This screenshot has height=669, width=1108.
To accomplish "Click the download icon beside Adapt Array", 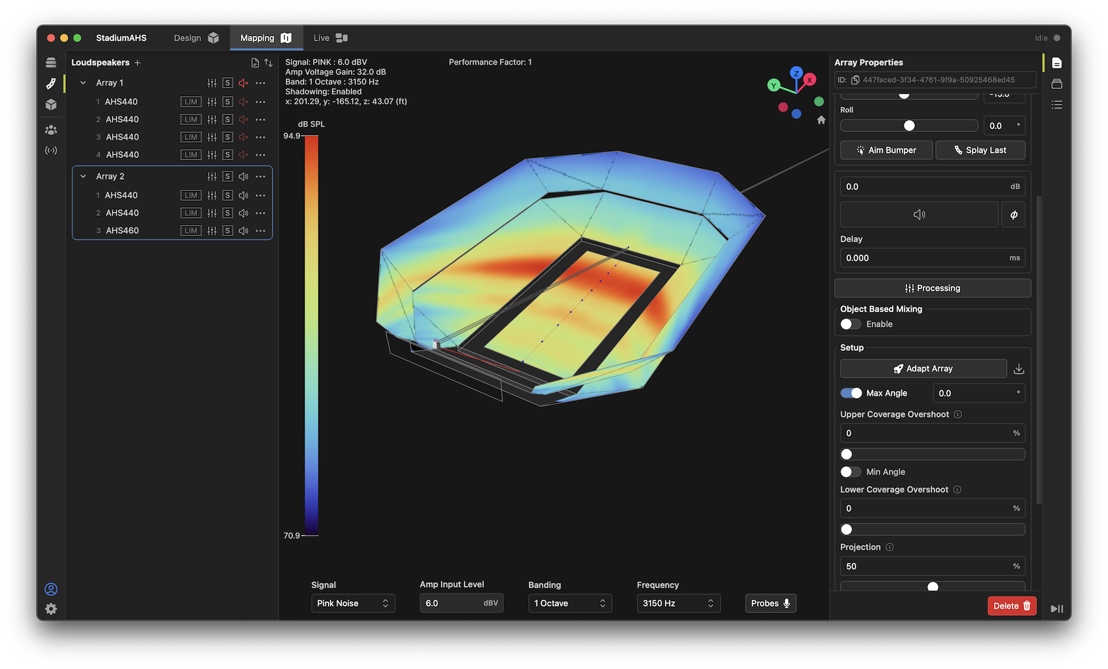I will 1018,369.
